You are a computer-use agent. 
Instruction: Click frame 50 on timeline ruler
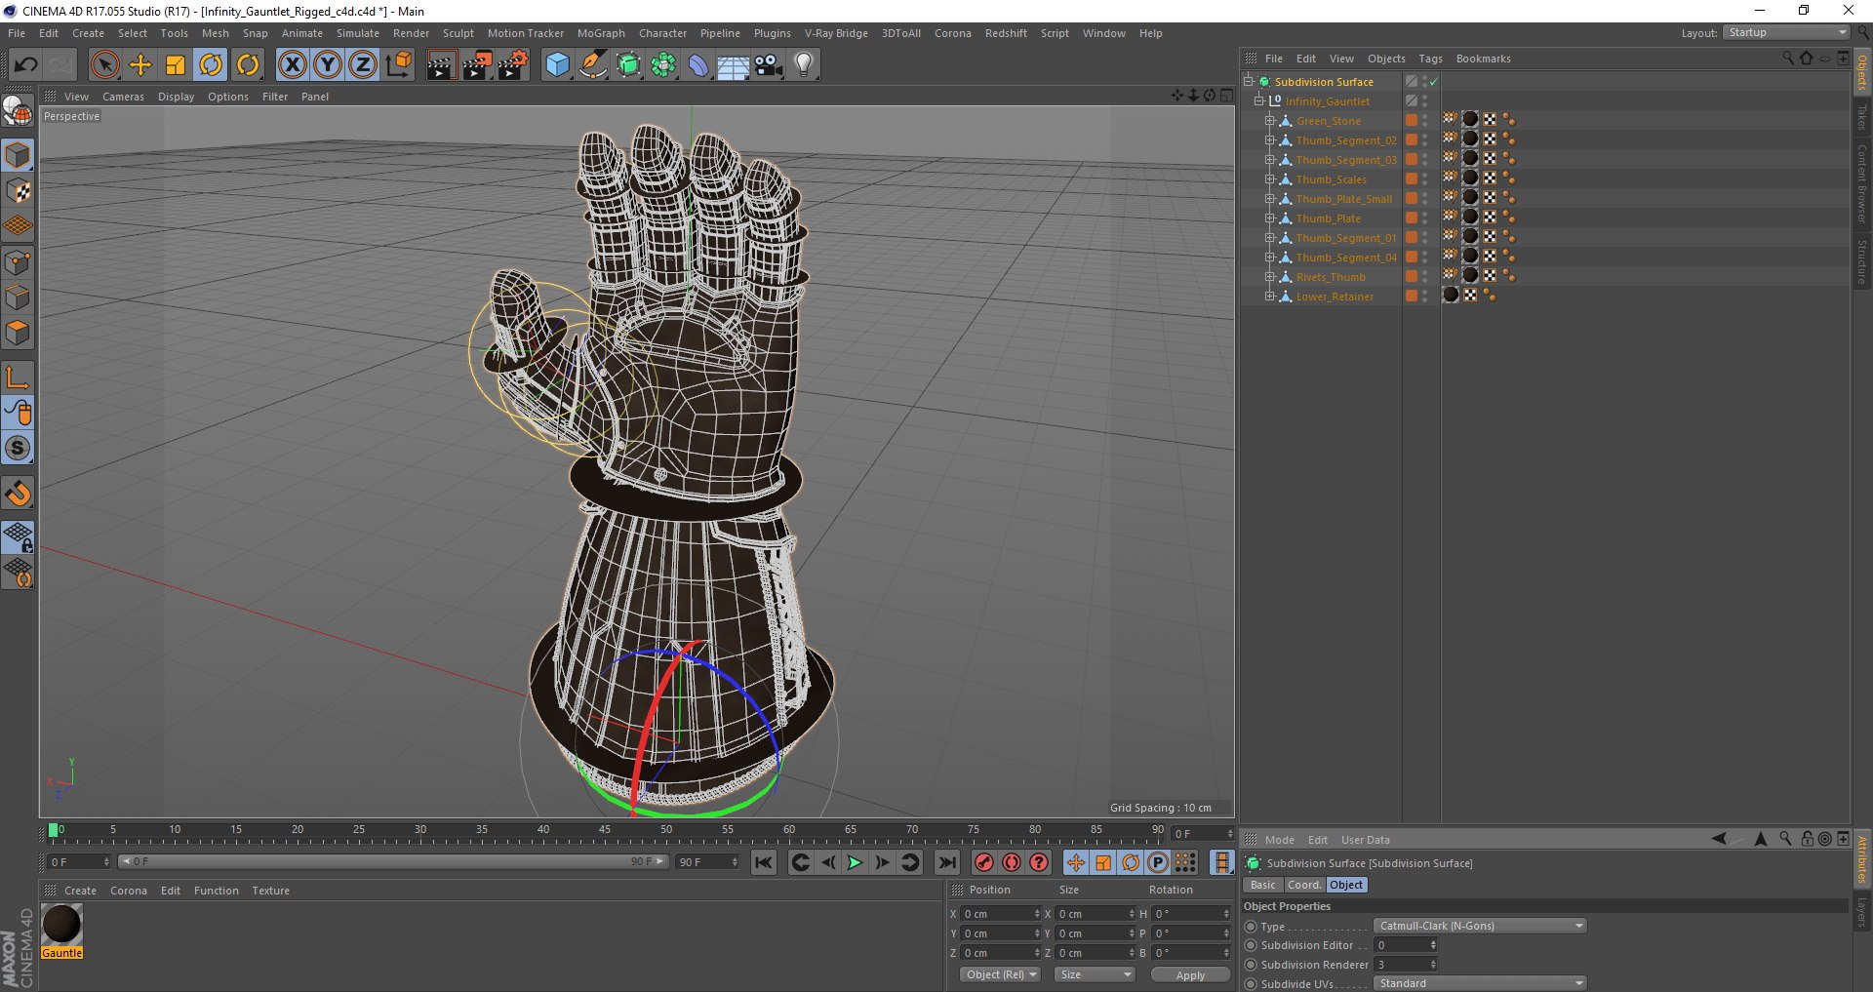point(666,831)
